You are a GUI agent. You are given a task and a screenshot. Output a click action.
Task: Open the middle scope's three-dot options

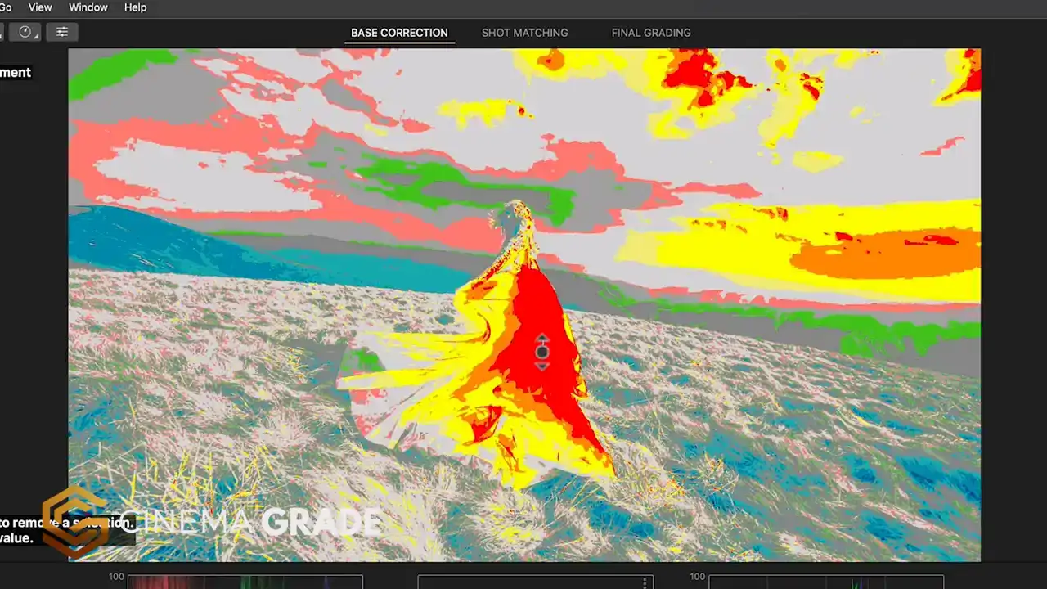point(645,582)
